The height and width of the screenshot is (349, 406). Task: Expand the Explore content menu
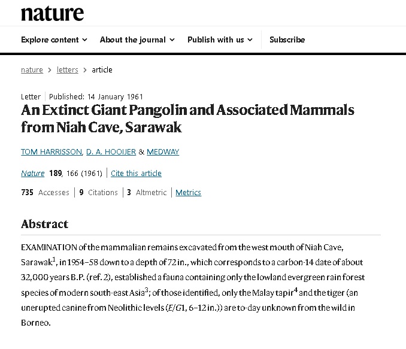point(54,40)
